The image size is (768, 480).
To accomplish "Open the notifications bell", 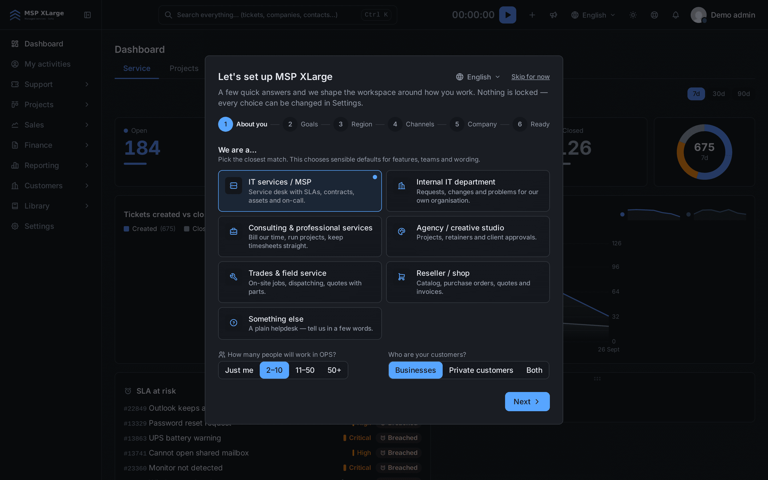I will 675,15.
